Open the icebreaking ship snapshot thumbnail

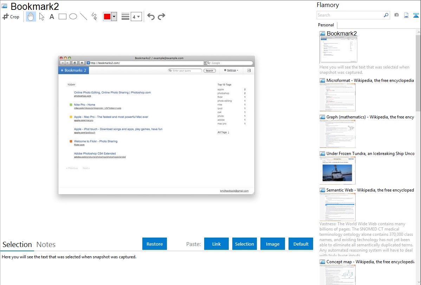pos(337,170)
